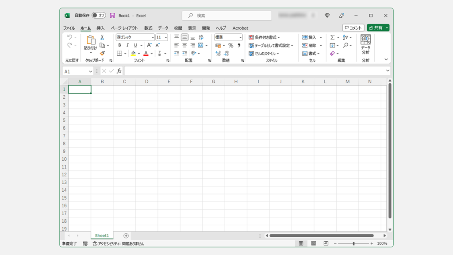The height and width of the screenshot is (255, 453).
Task: Click the wrap text icon
Action: (201, 38)
